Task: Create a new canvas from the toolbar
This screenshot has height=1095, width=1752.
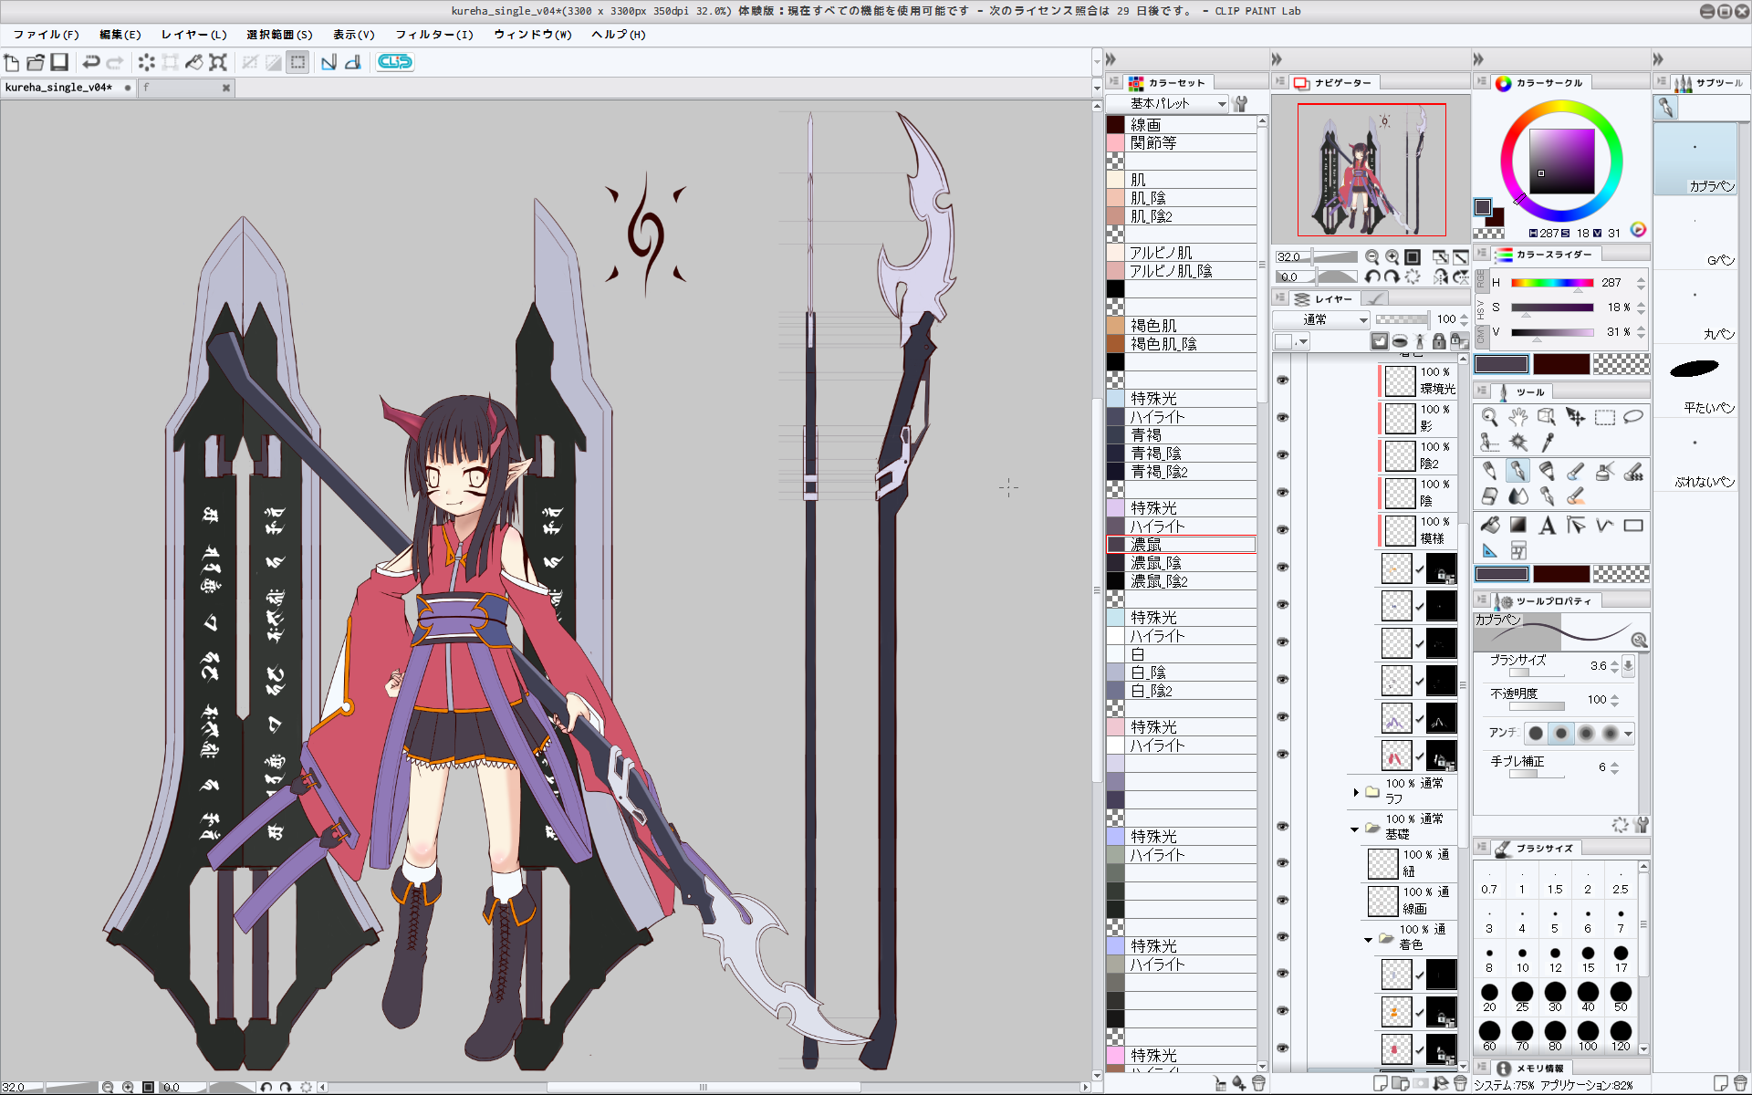Action: (x=12, y=62)
